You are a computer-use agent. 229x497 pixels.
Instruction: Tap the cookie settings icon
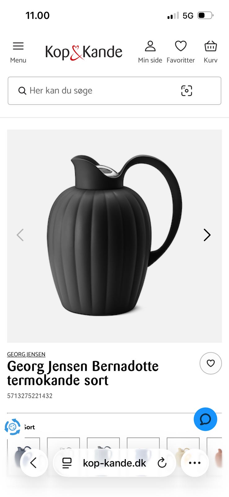tap(12, 427)
